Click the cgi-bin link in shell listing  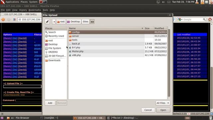(x=37, y=45)
